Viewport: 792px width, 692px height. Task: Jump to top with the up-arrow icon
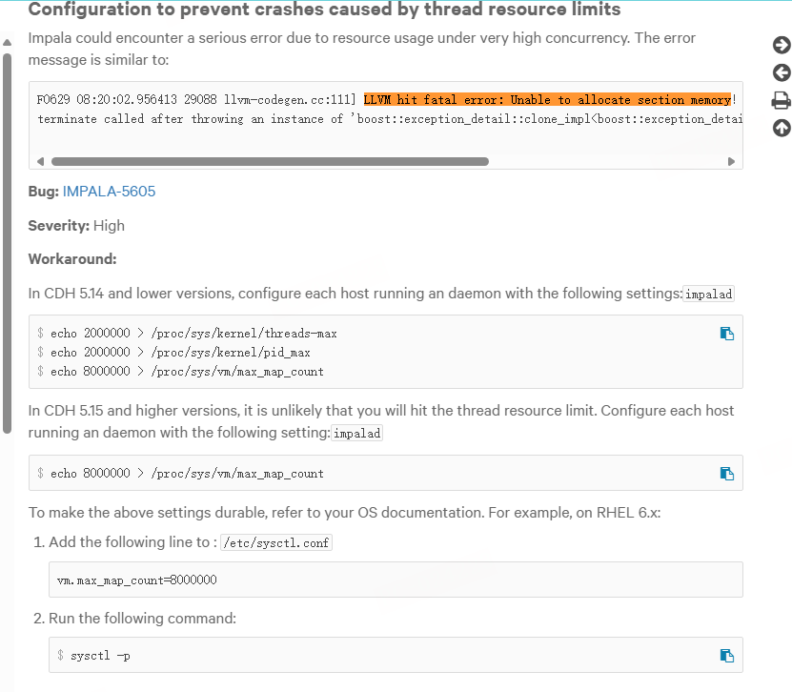coord(782,128)
